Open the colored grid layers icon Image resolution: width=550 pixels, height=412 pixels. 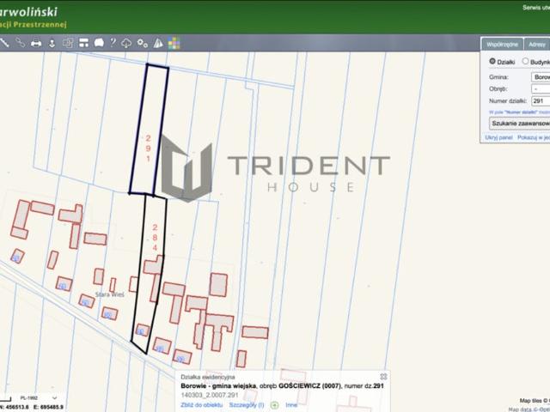coord(173,43)
